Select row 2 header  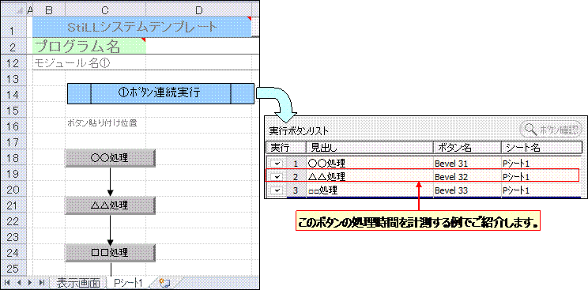pyautogui.click(x=13, y=47)
